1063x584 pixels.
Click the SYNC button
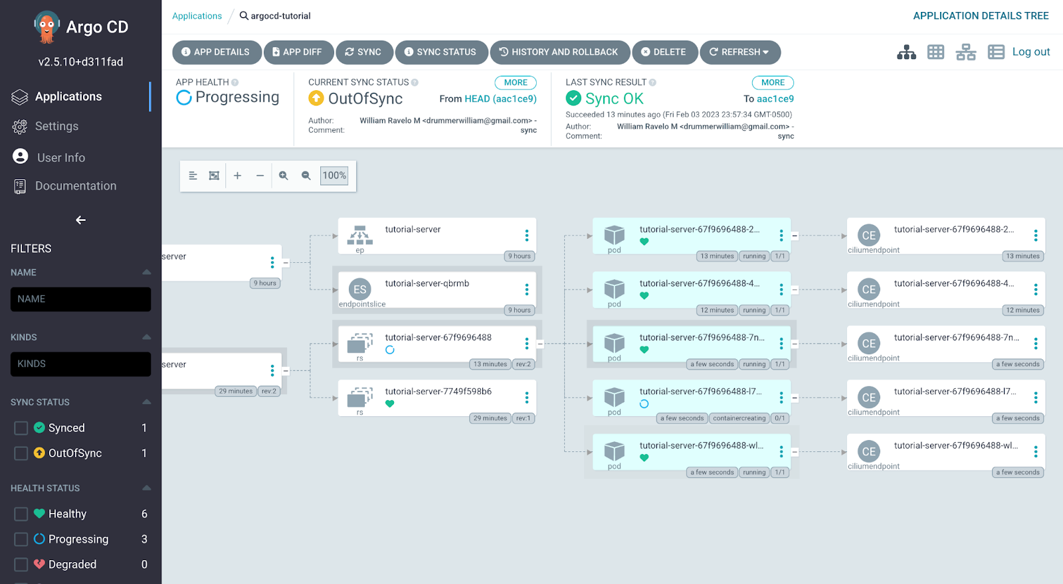coord(364,52)
